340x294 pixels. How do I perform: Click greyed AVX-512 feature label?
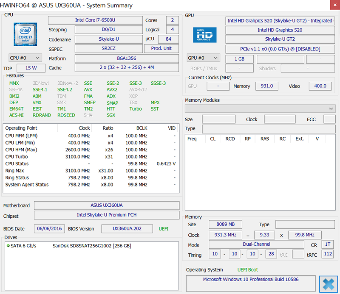[x=138, y=89]
